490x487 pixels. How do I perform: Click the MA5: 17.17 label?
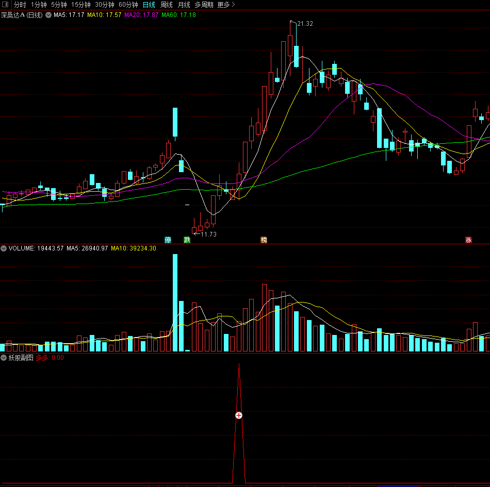coord(69,14)
